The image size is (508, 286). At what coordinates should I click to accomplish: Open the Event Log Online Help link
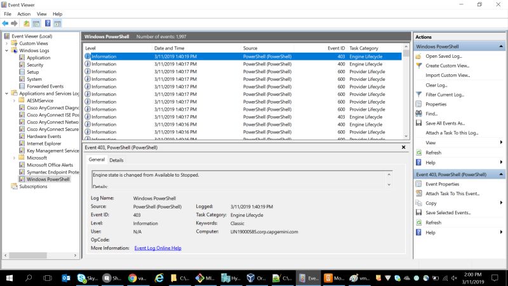pyautogui.click(x=157, y=248)
